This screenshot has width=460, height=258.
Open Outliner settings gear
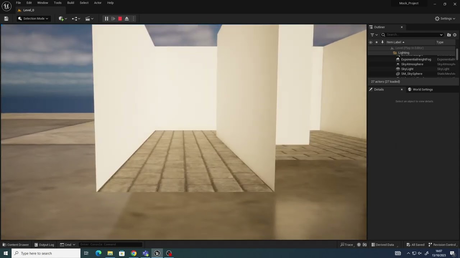[455, 35]
